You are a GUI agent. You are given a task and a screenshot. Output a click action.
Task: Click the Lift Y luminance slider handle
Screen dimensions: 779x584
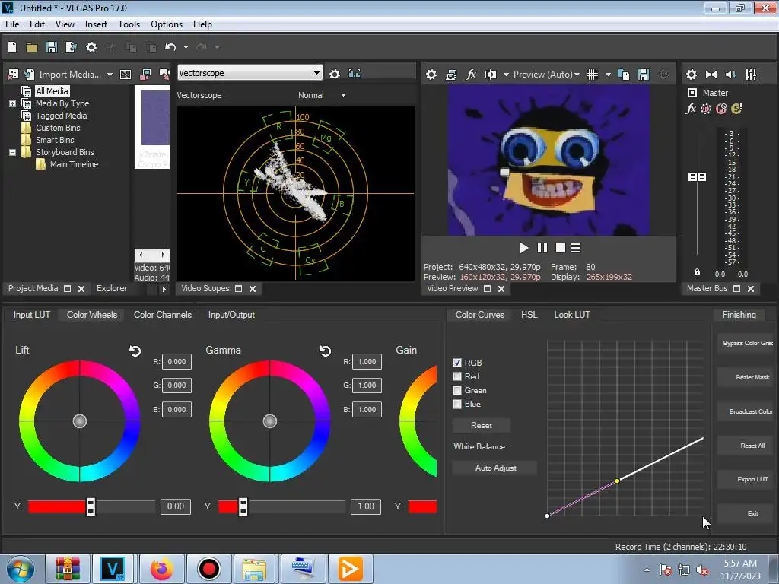click(x=91, y=506)
